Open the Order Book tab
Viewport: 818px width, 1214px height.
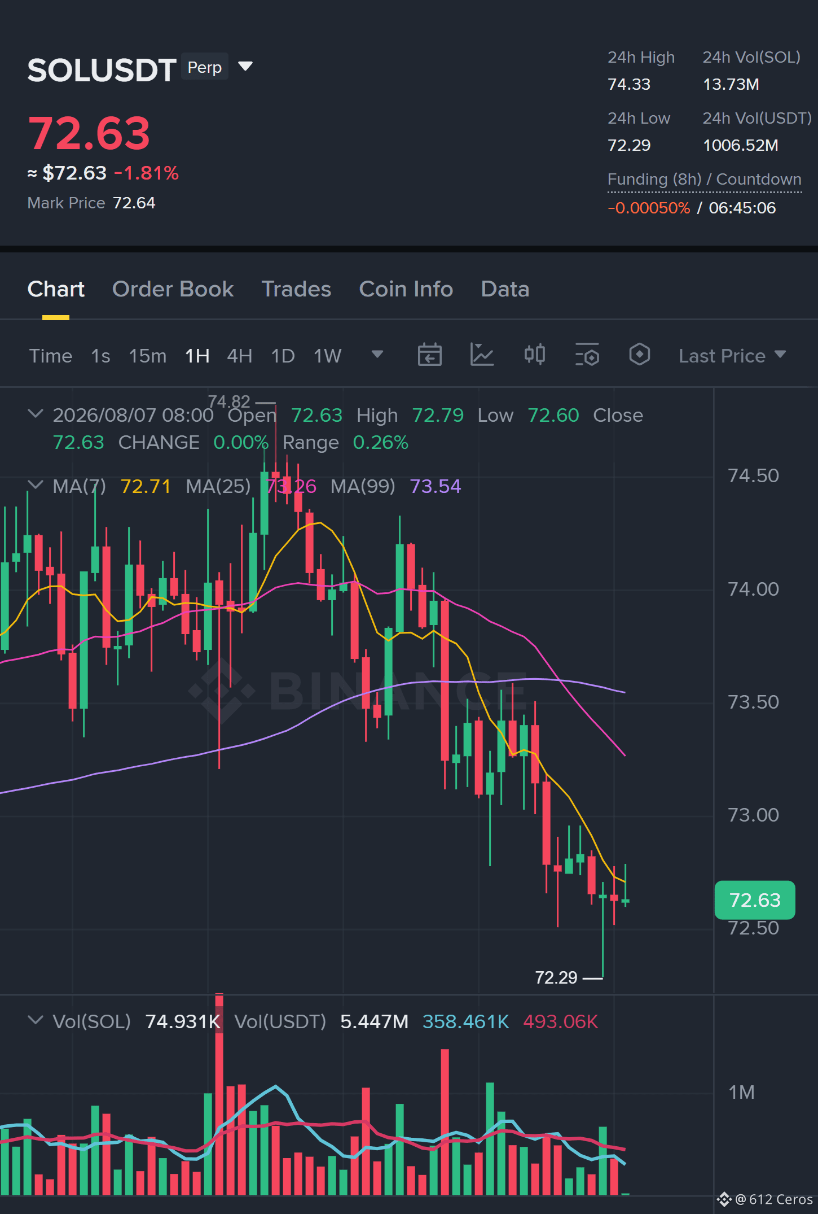click(x=173, y=289)
